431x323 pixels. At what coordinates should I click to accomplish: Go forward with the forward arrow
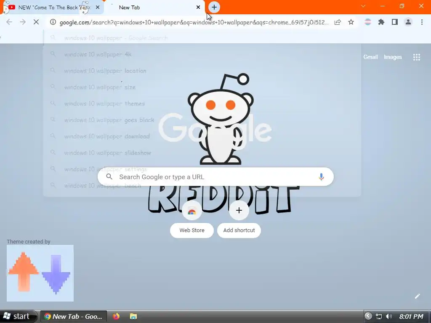click(23, 22)
